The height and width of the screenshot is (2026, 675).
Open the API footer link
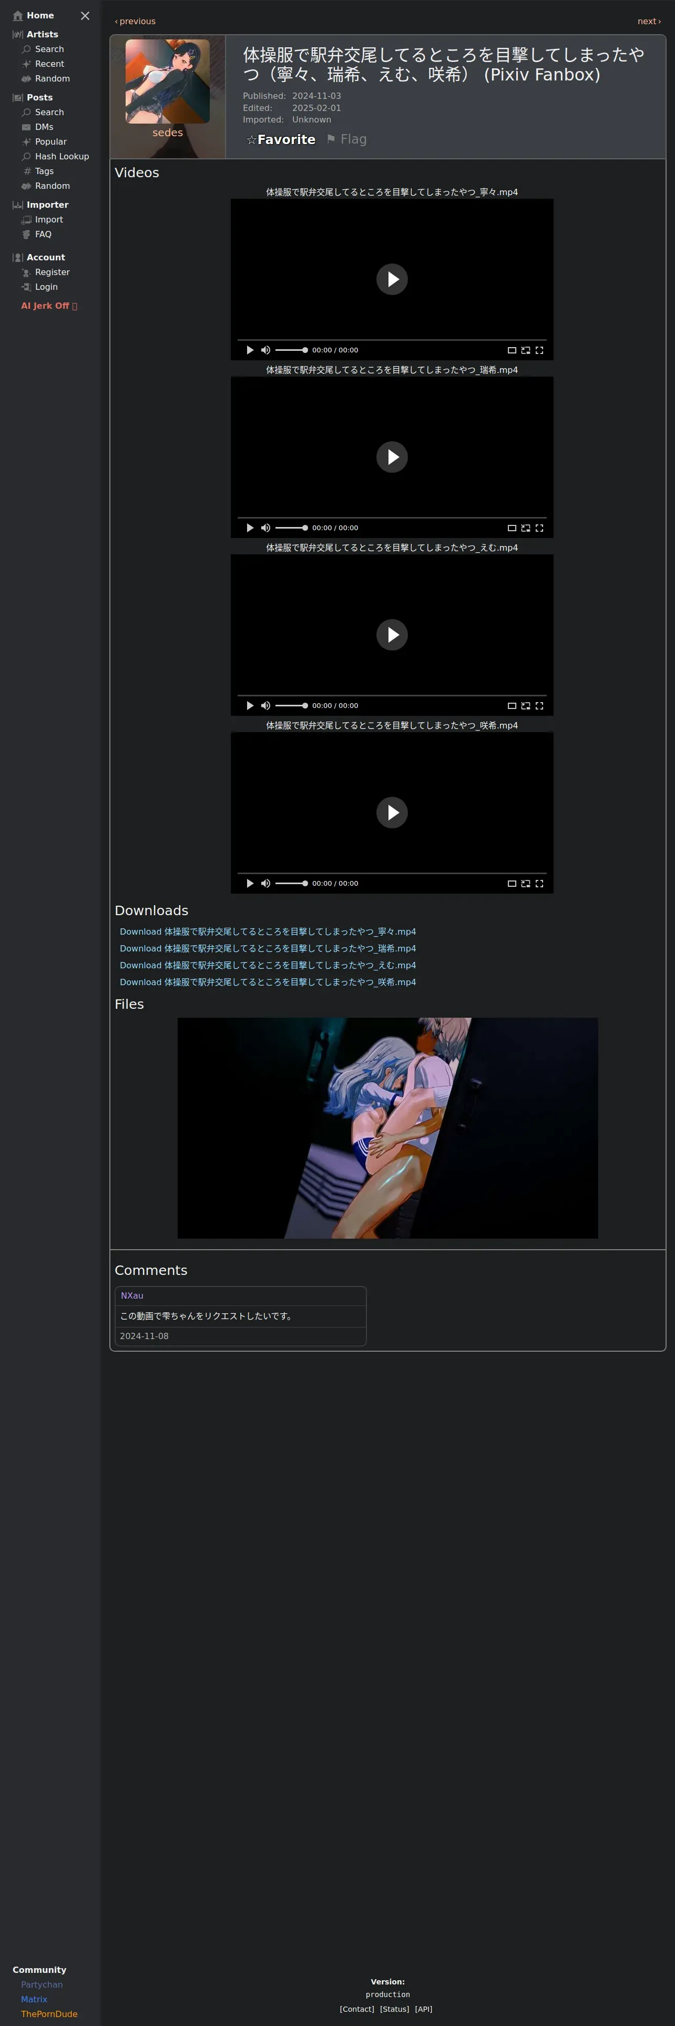(424, 2009)
